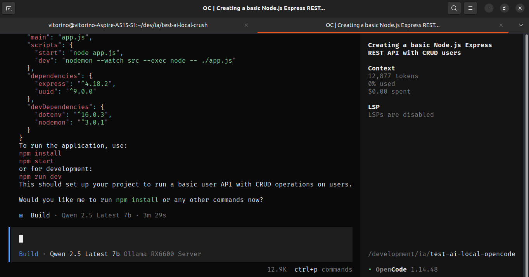Click the test-ai-local-opencode directory path
The width and height of the screenshot is (529, 277).
tap(442, 254)
